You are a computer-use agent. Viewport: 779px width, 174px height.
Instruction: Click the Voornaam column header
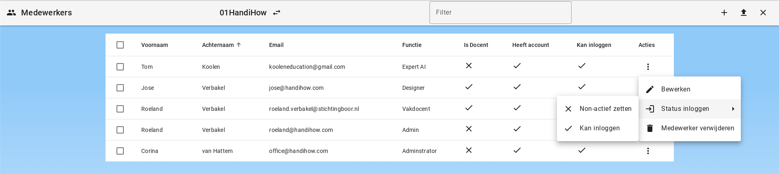[155, 45]
